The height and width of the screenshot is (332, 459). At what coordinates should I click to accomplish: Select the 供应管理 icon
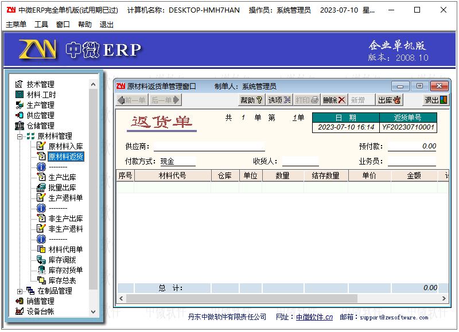tap(20, 115)
